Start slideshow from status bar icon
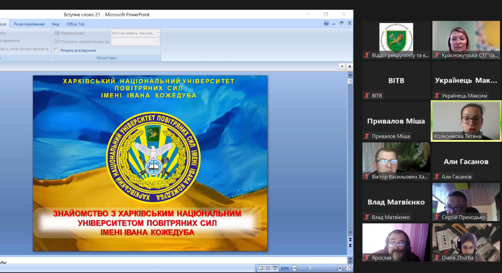The width and height of the screenshot is (502, 273). click(x=275, y=268)
